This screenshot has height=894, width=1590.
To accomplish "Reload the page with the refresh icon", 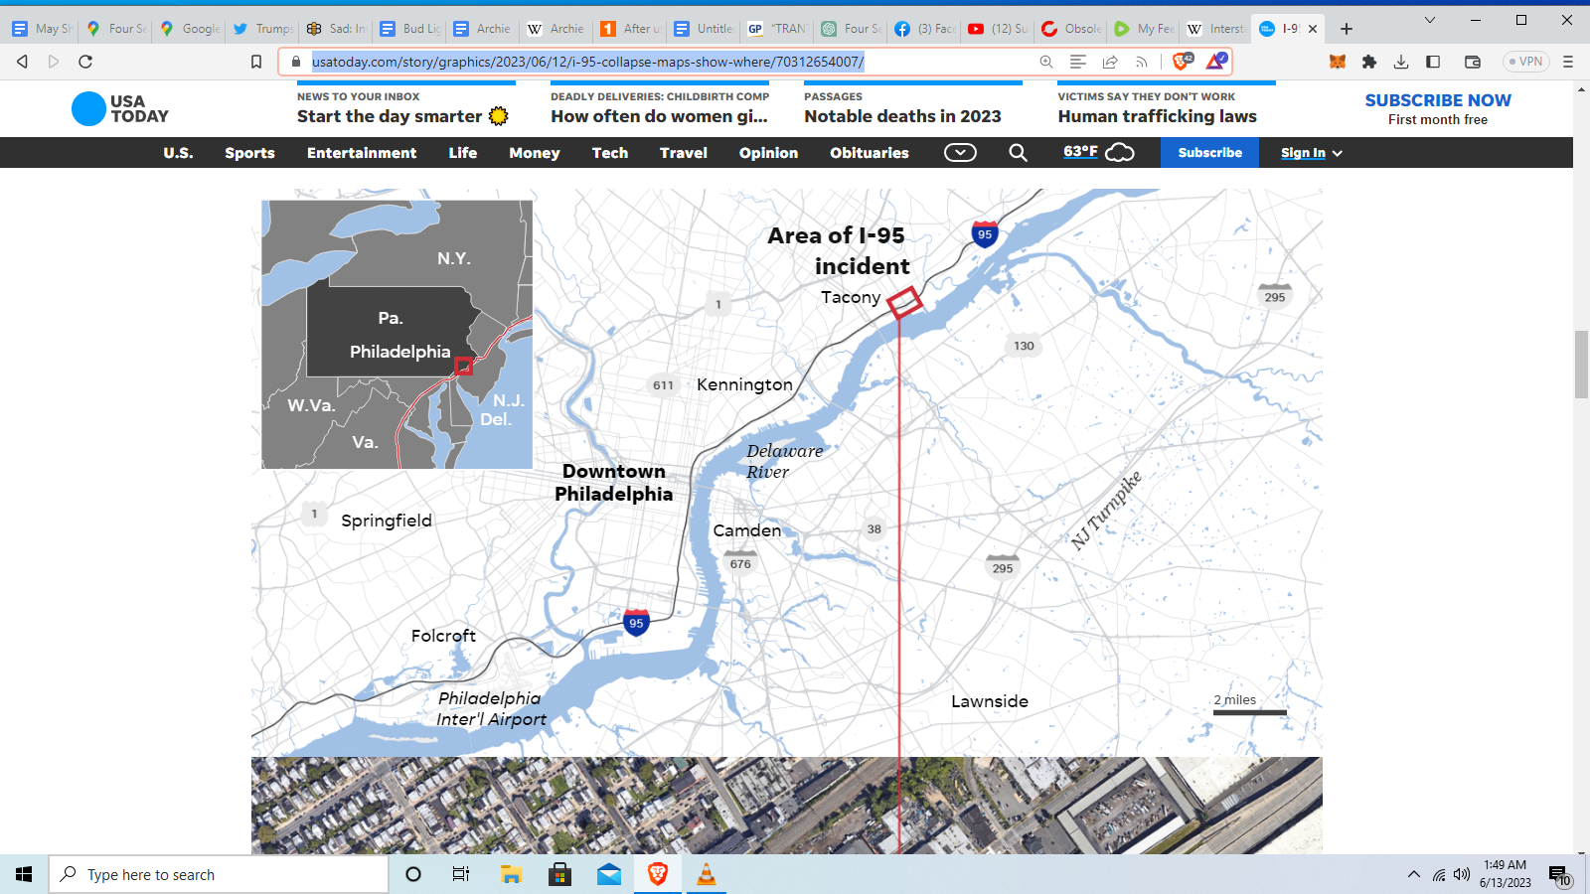I will point(85,62).
